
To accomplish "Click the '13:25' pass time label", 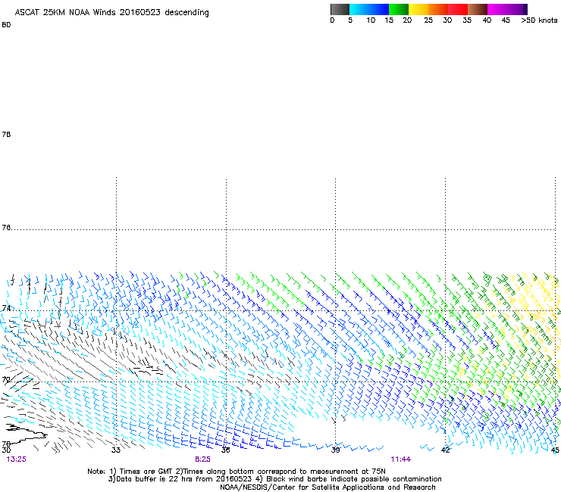I will pos(17,459).
